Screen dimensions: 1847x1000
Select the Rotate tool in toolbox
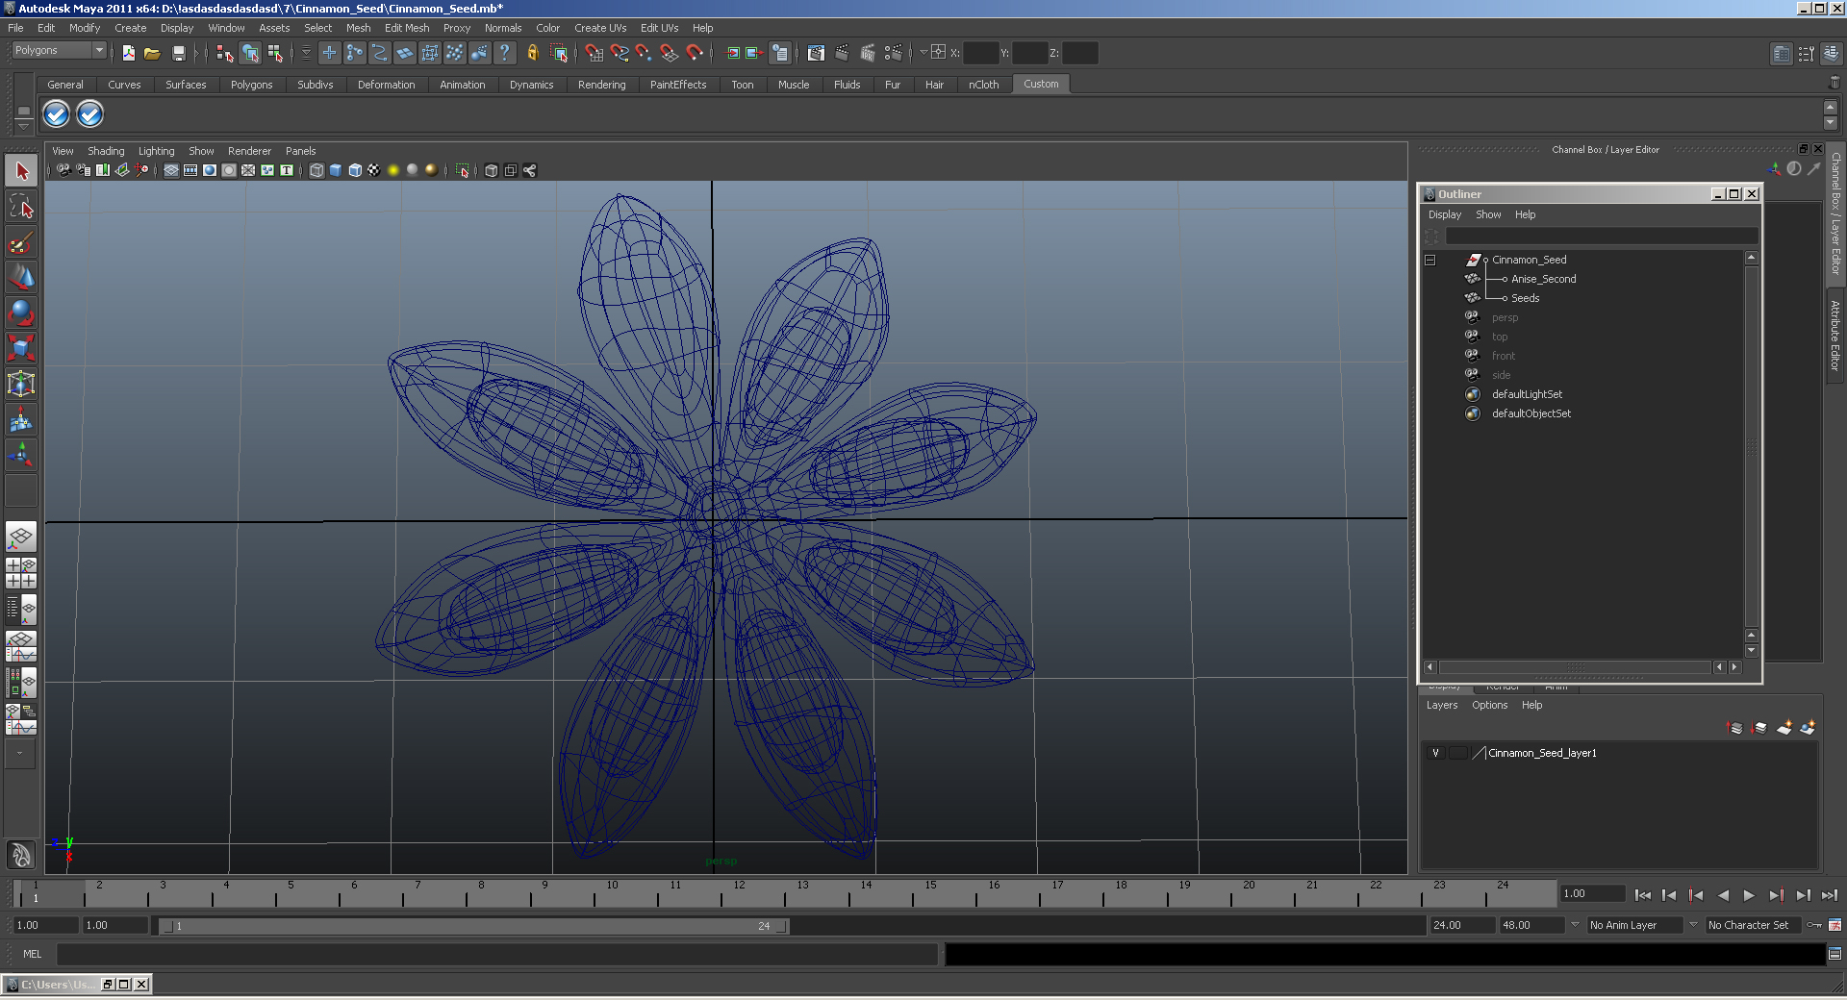coord(21,312)
